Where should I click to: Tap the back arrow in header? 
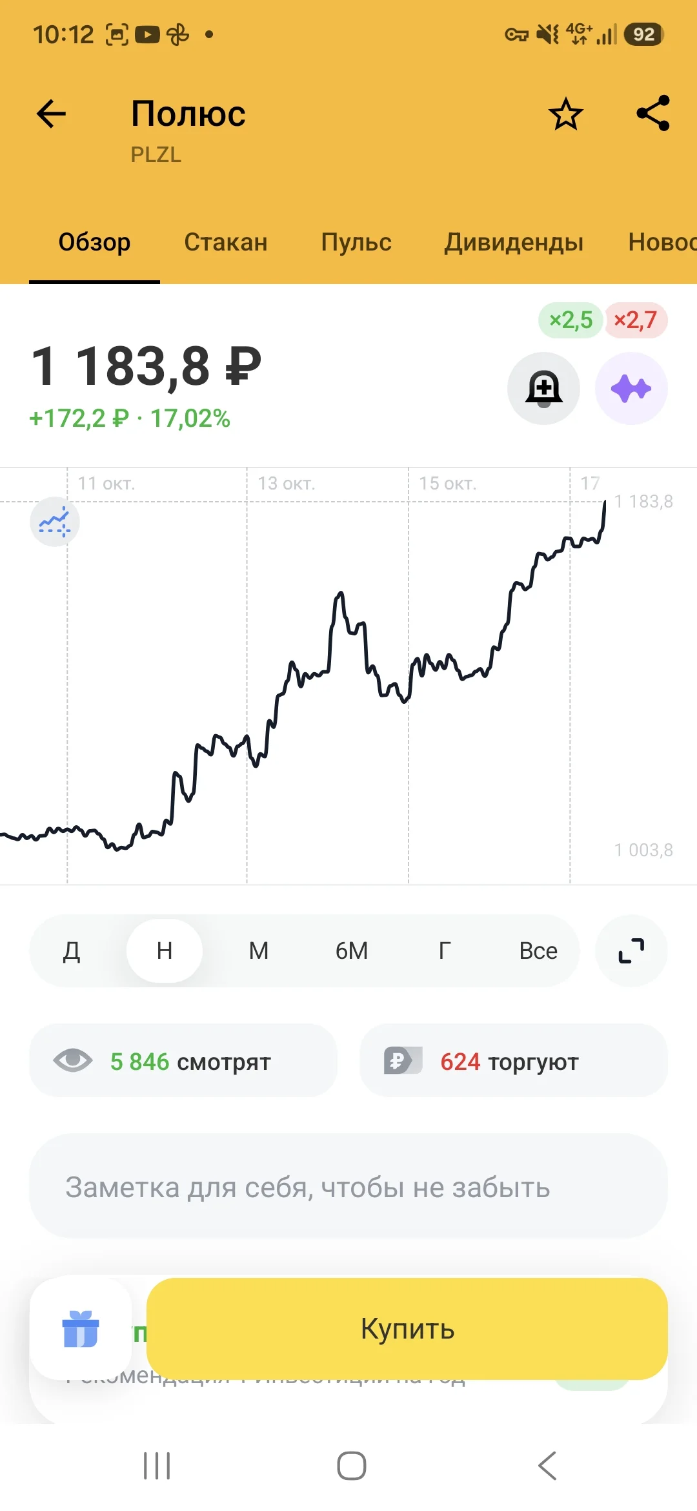[51, 114]
